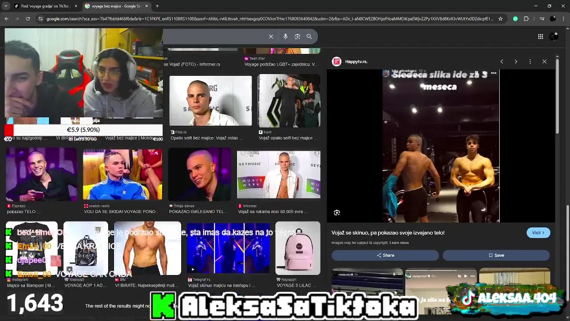
Task: Share the previewed image
Action: click(x=385, y=255)
